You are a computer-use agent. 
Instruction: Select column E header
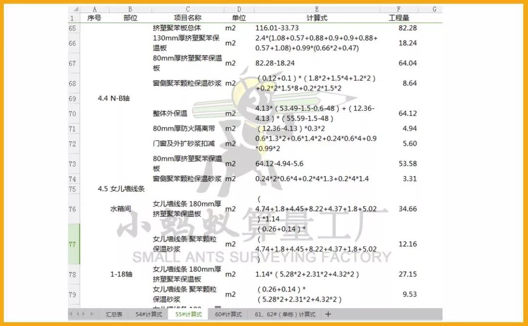(x=317, y=9)
